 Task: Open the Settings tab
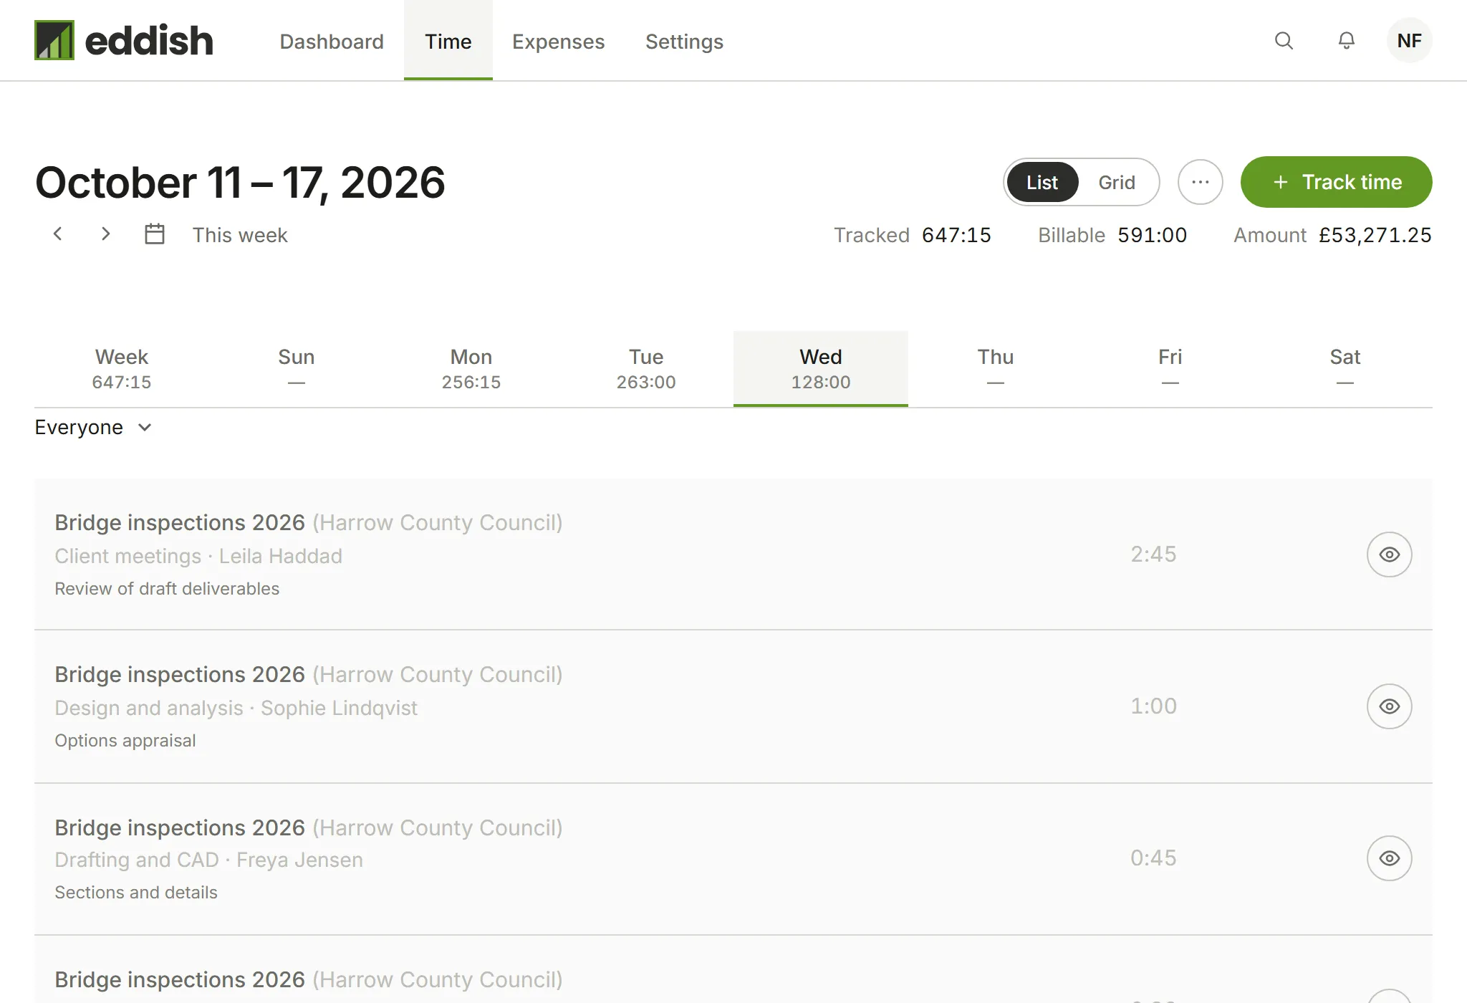[x=684, y=41]
